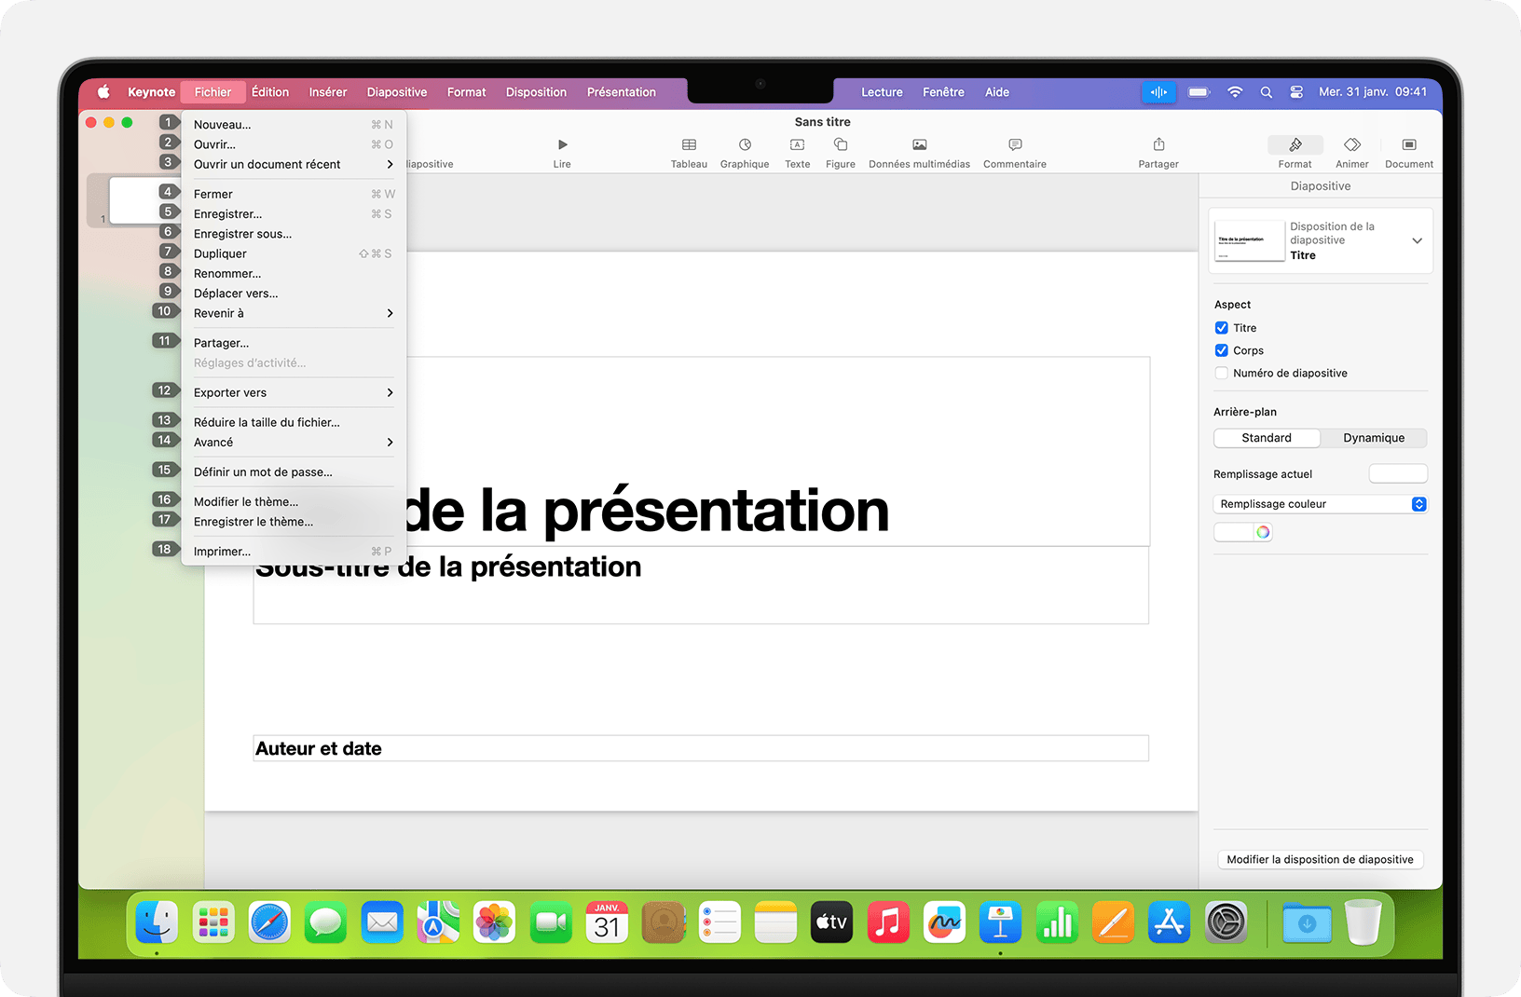The height and width of the screenshot is (997, 1521).
Task: Open Remplissage couleur dropdown
Action: pos(1320,504)
